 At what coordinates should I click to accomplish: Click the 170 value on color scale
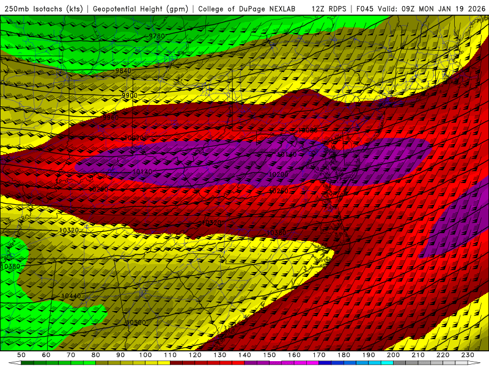(x=319, y=355)
